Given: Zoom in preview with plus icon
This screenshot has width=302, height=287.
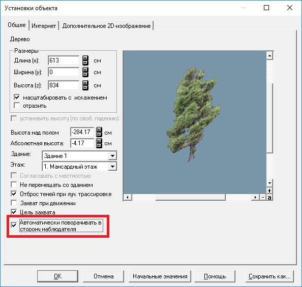Looking at the screenshot, I should (269, 190).
